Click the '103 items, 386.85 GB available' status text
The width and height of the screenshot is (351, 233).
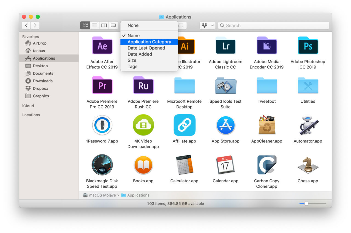coord(175,203)
